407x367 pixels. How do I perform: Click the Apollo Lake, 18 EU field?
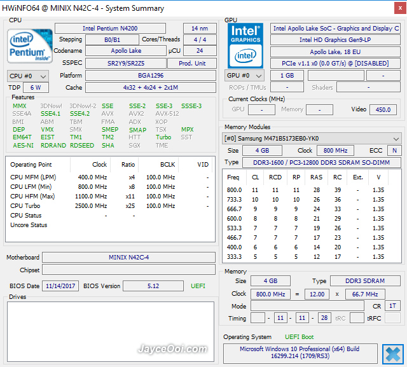point(335,52)
